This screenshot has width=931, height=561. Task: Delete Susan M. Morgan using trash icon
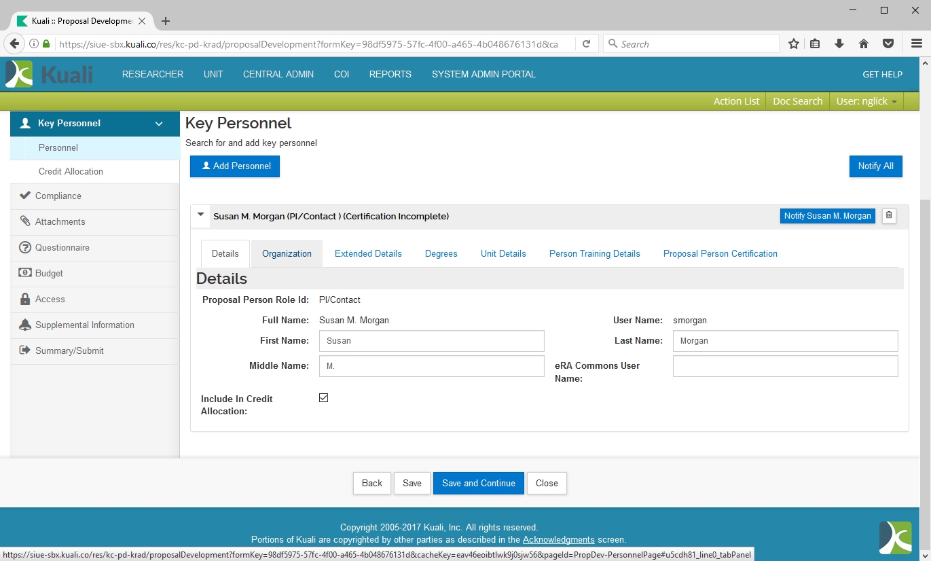(x=889, y=216)
